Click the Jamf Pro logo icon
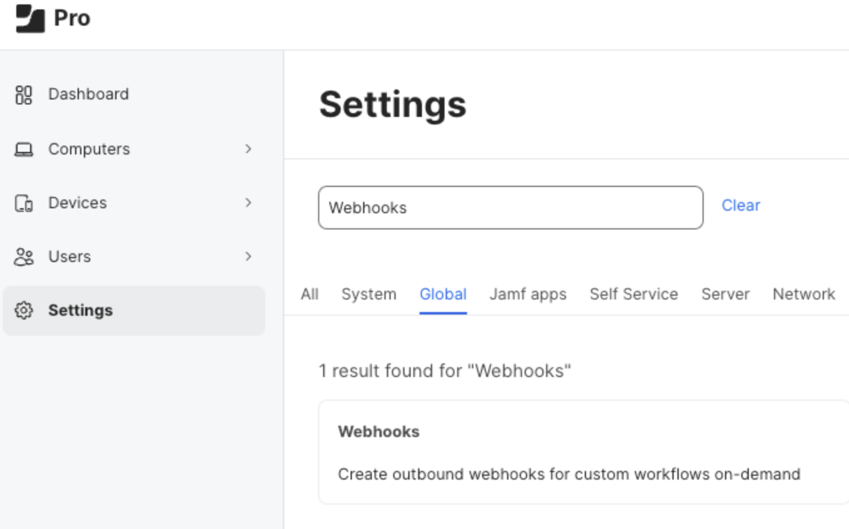 click(x=30, y=18)
